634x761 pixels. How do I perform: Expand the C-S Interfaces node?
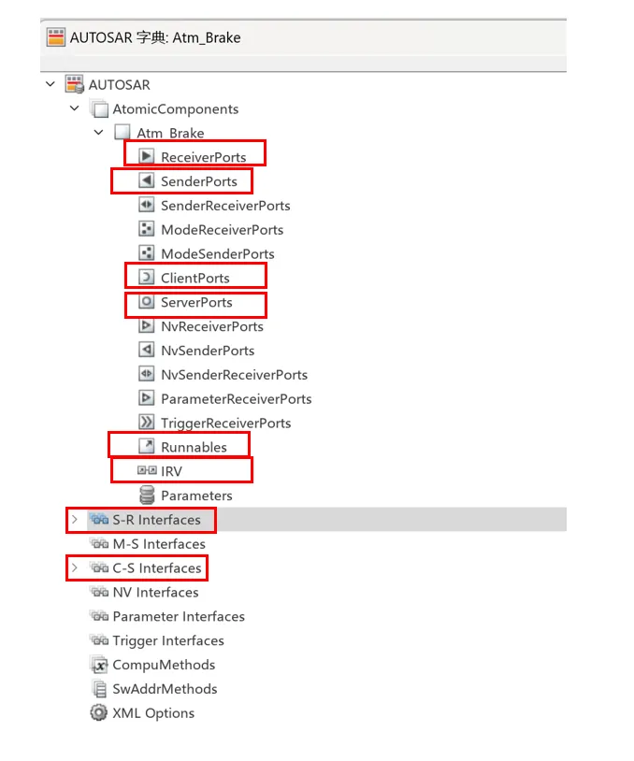[x=74, y=567]
